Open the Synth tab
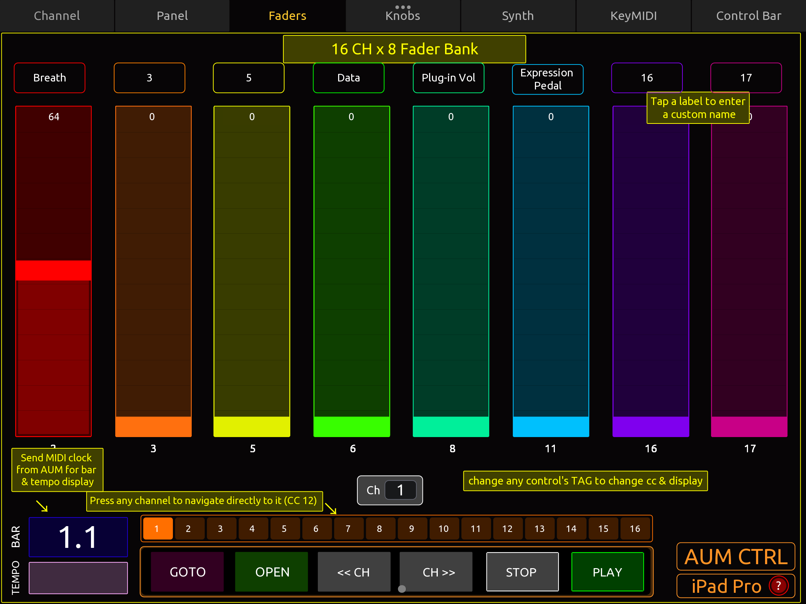The width and height of the screenshot is (806, 604). pos(518,16)
